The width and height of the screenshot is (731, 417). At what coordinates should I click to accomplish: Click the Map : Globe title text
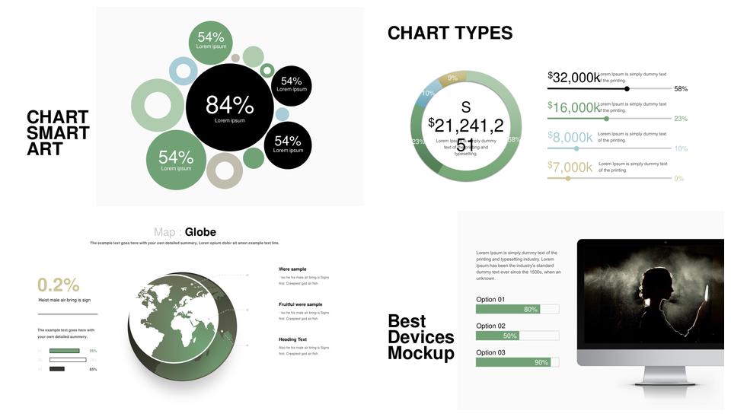tap(184, 232)
